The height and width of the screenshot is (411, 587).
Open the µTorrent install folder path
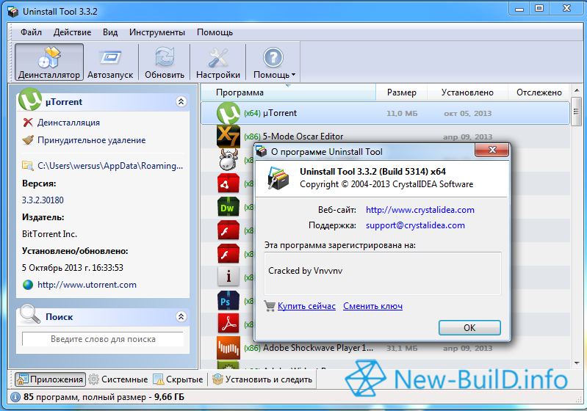tap(110, 166)
